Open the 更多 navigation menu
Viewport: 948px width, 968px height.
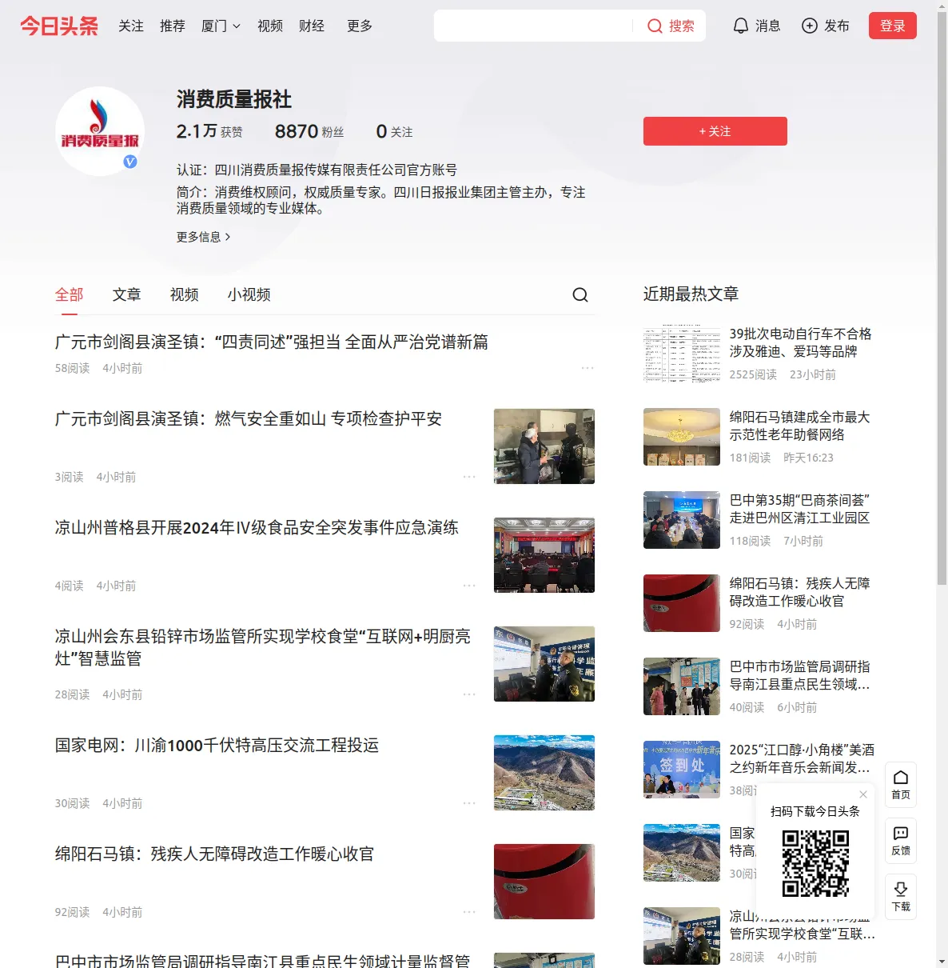click(360, 26)
